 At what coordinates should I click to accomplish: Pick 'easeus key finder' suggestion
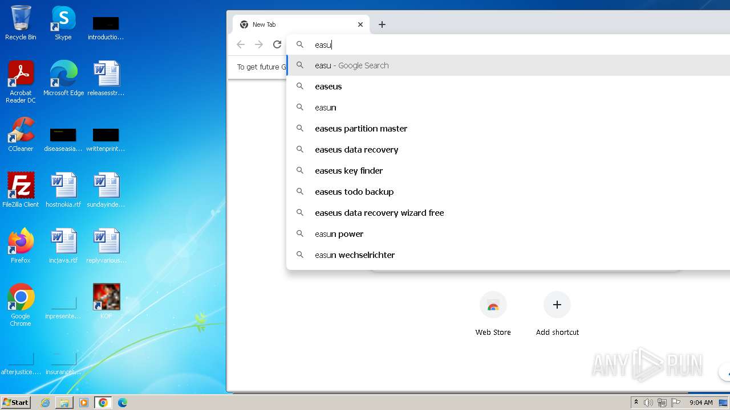click(x=508, y=171)
